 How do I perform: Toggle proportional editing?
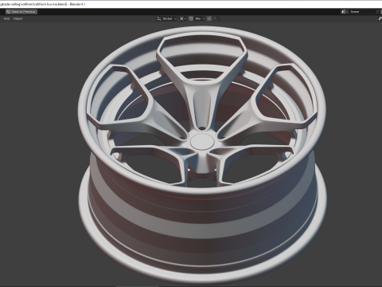(x=209, y=18)
